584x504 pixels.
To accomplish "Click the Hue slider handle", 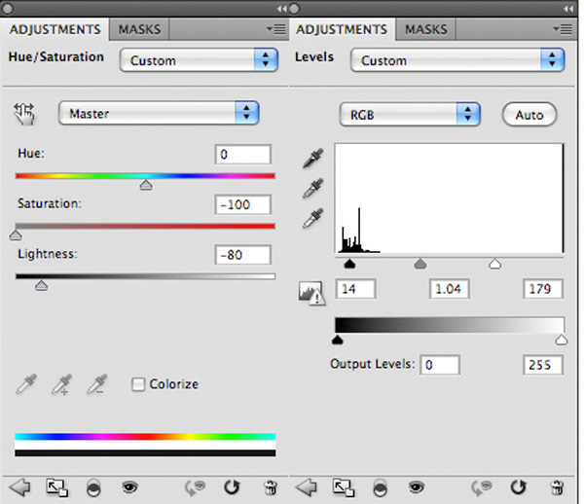I will click(146, 185).
